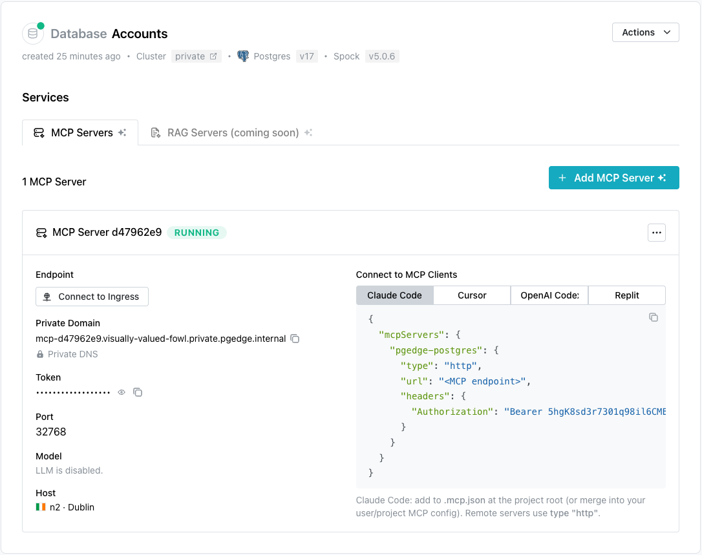Image resolution: width=702 pixels, height=555 pixels.
Task: Open the private cluster link
Action: coord(196,56)
